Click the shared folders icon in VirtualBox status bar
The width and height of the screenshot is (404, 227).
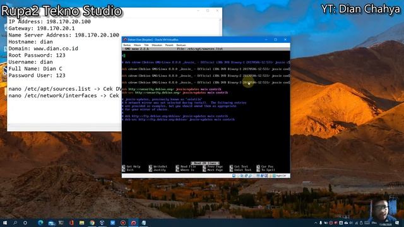click(x=254, y=176)
